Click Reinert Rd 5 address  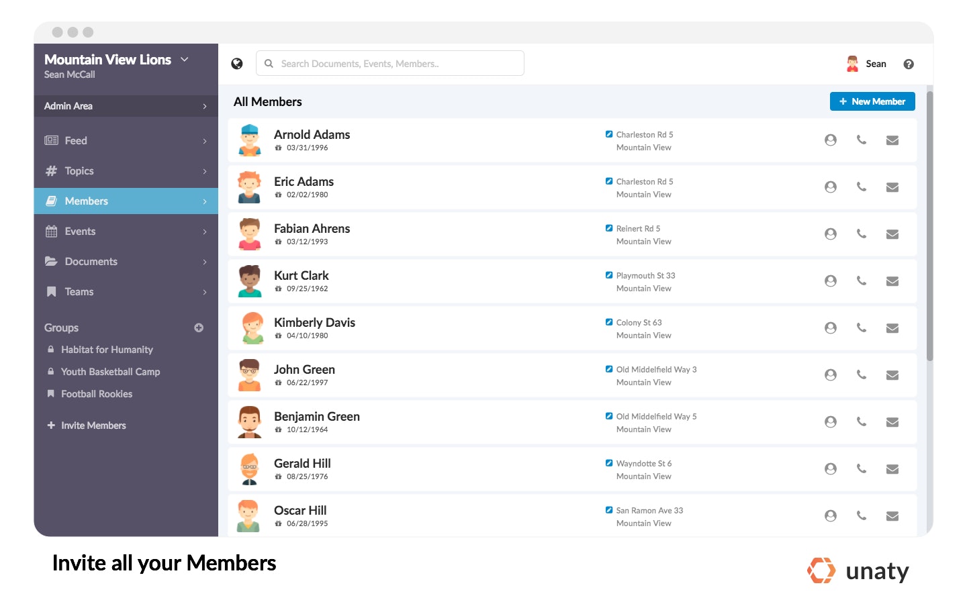coord(638,229)
